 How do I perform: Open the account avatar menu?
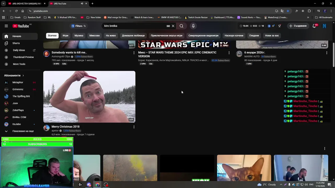(x=324, y=26)
